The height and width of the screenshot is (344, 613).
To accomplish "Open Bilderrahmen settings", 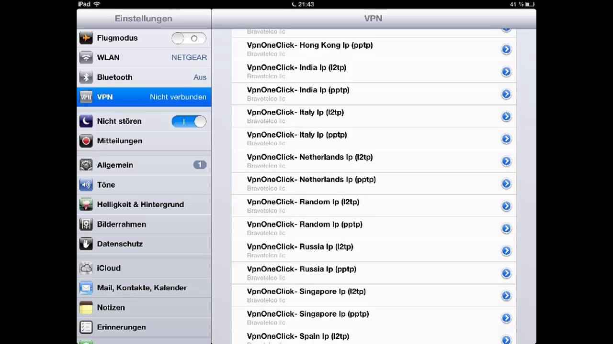I will point(144,224).
